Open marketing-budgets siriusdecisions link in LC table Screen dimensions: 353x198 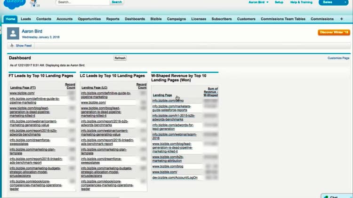tap(106, 172)
